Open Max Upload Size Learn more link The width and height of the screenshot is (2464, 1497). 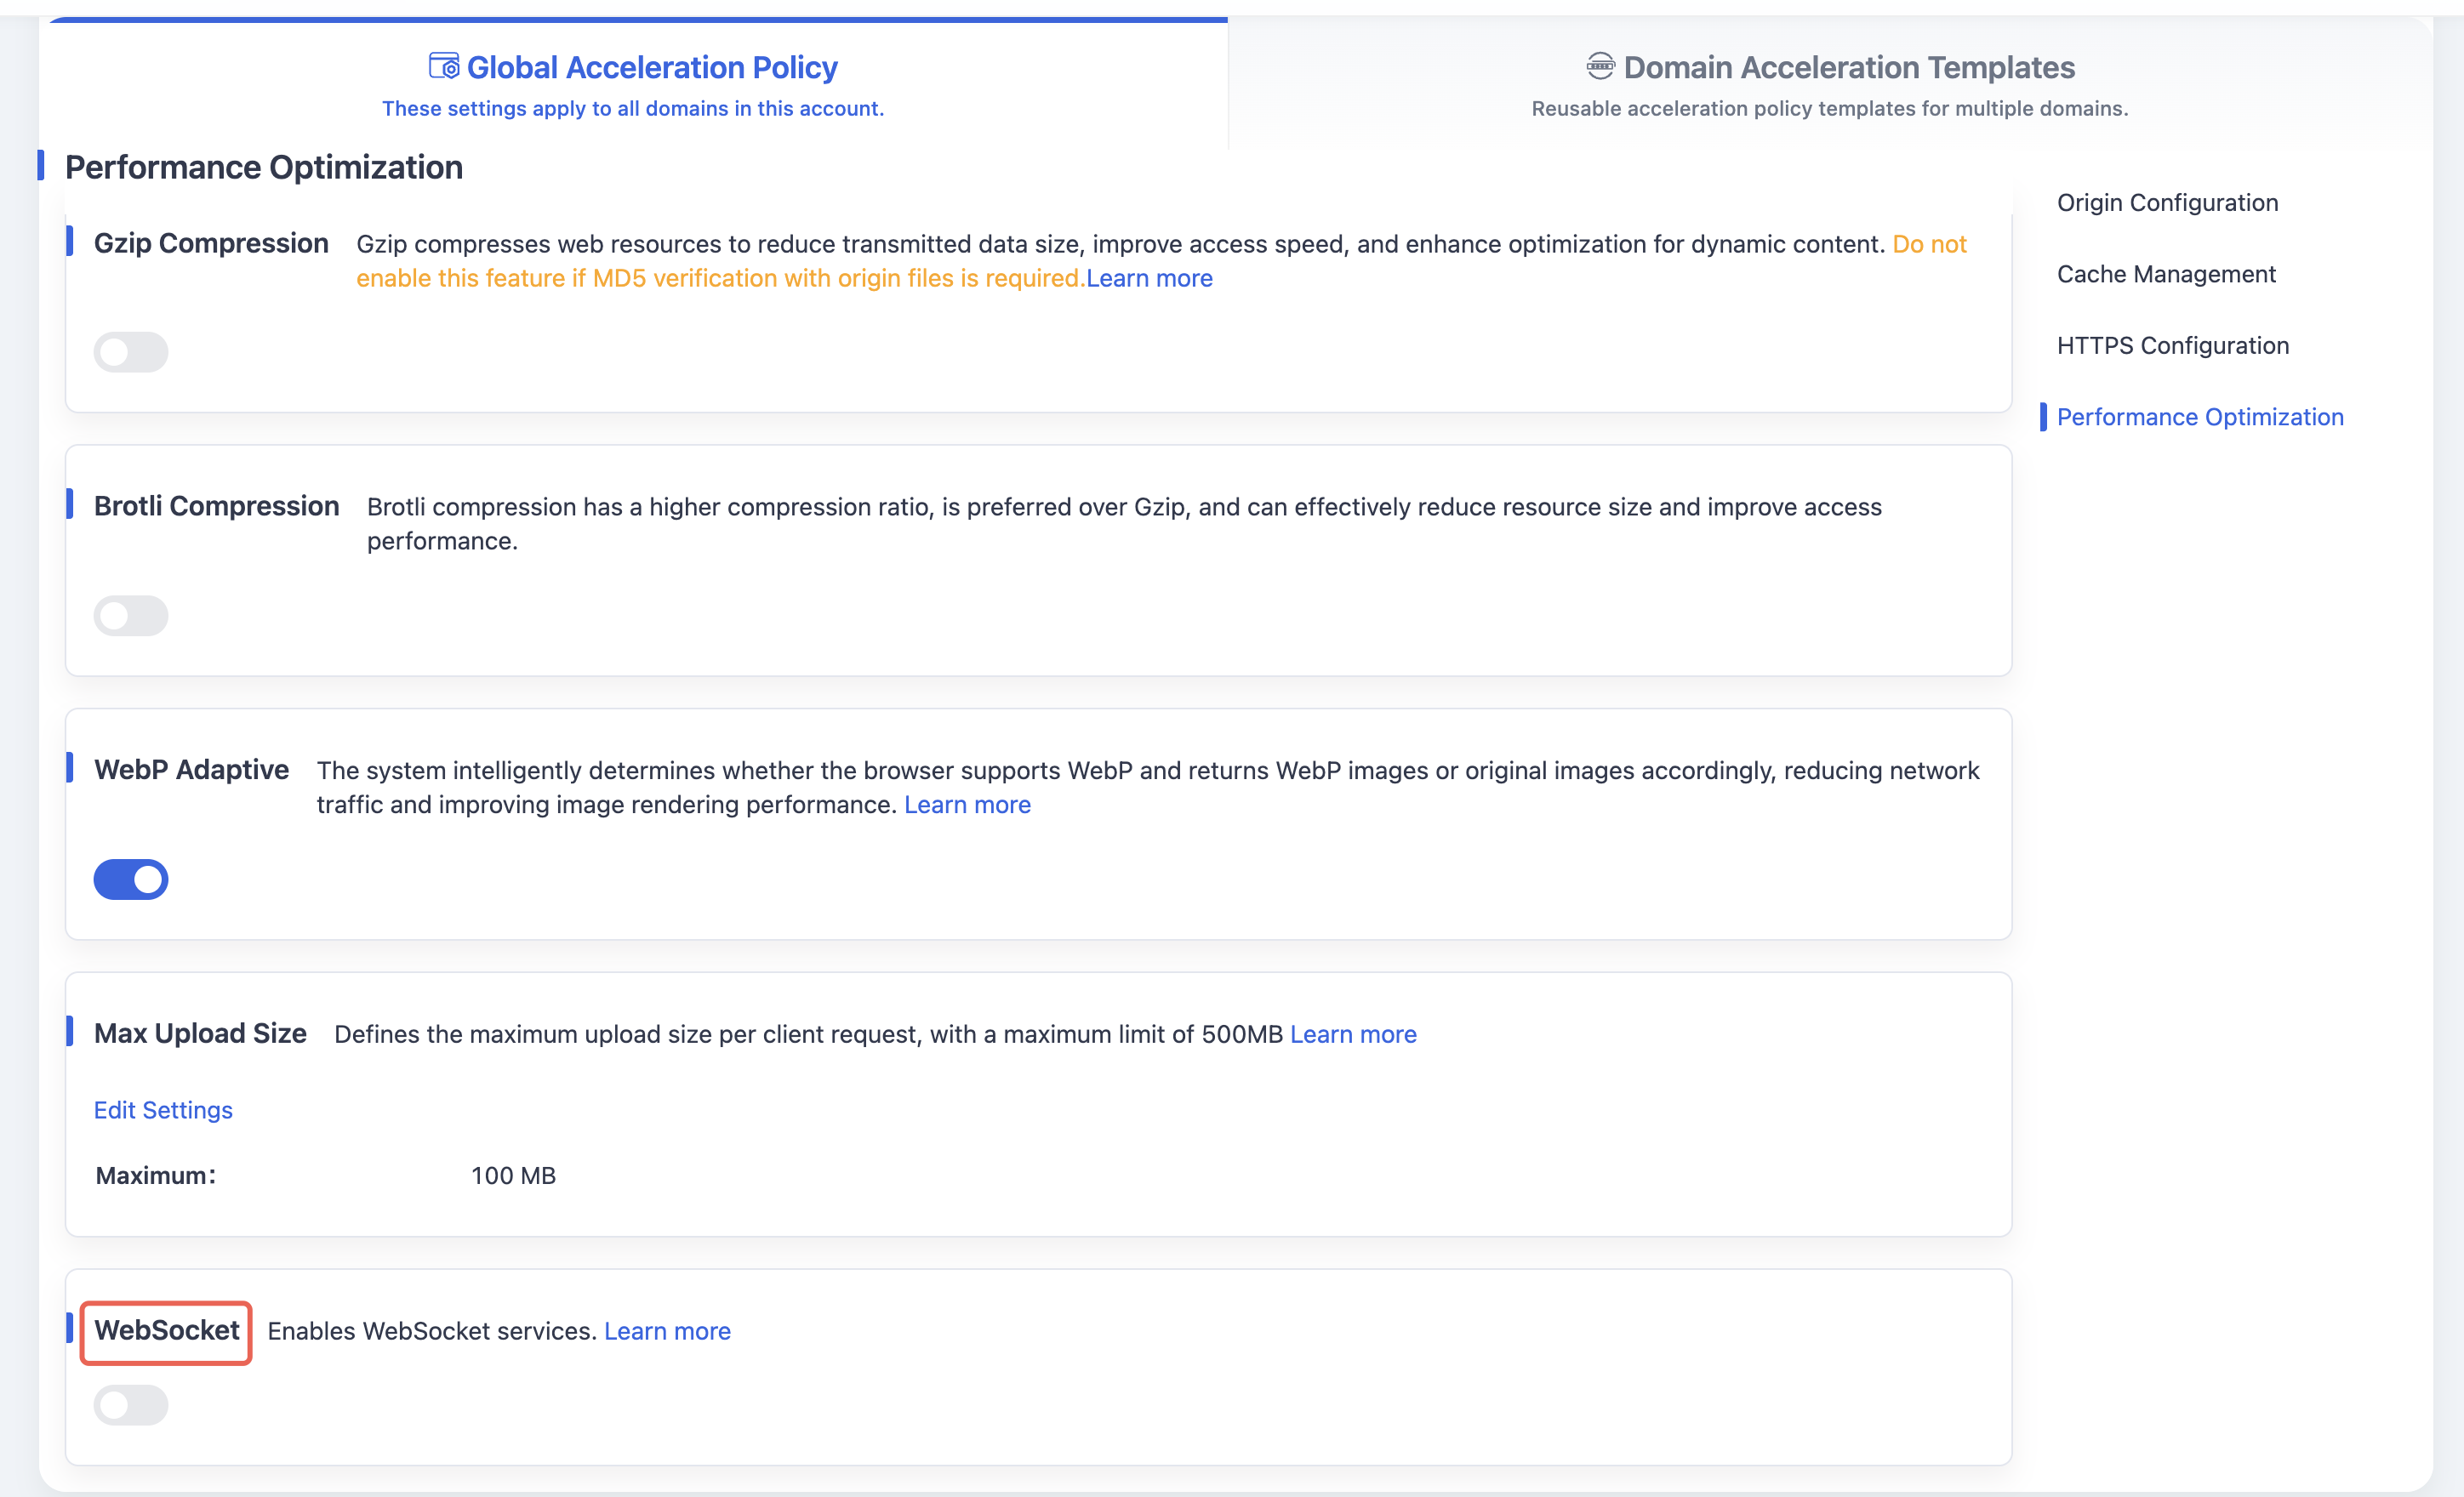point(1353,1034)
